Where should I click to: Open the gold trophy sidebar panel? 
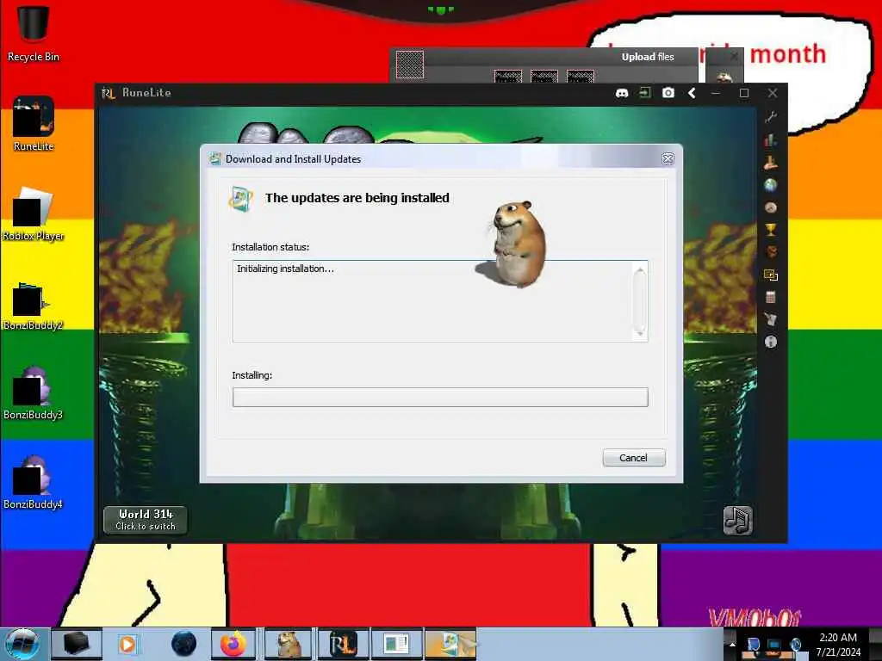[771, 229]
